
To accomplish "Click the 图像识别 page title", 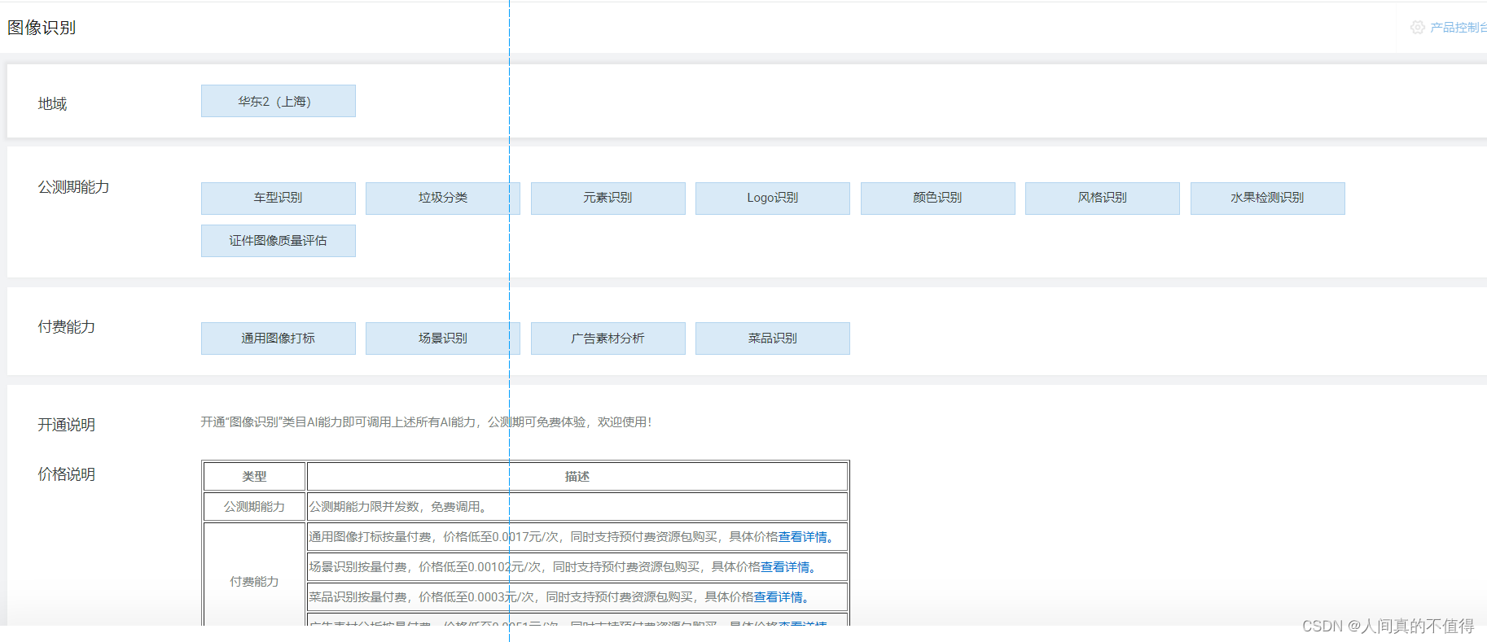I will click(42, 28).
